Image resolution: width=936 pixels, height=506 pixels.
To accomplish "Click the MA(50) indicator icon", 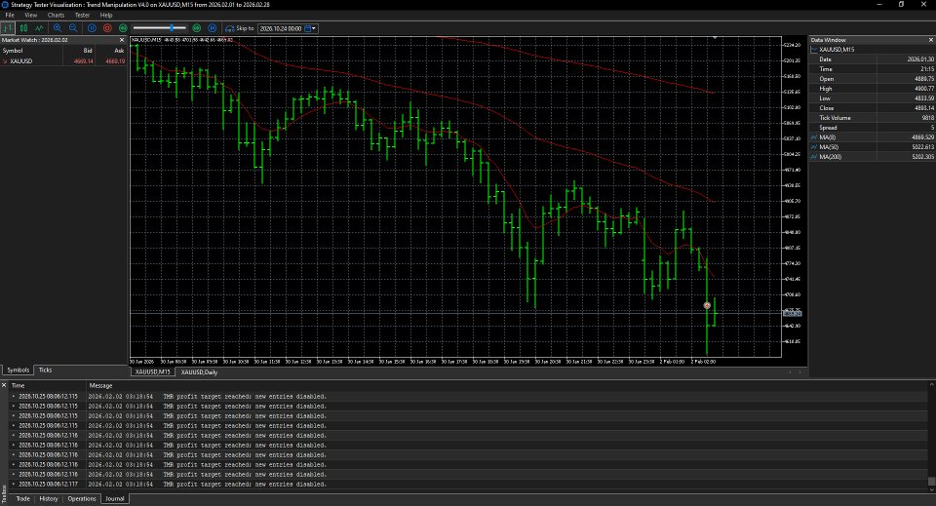I will coord(814,147).
